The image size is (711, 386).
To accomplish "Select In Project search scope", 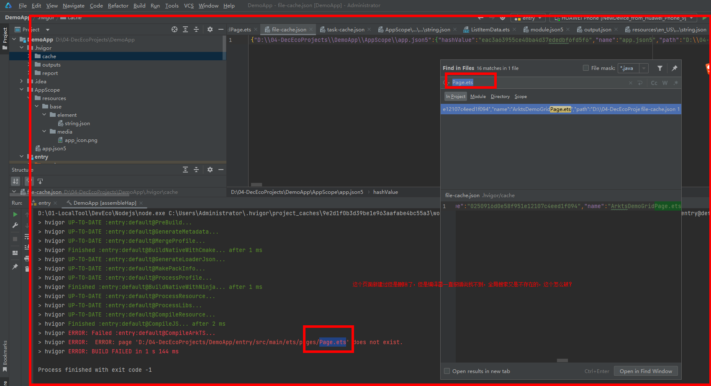I will pos(455,96).
